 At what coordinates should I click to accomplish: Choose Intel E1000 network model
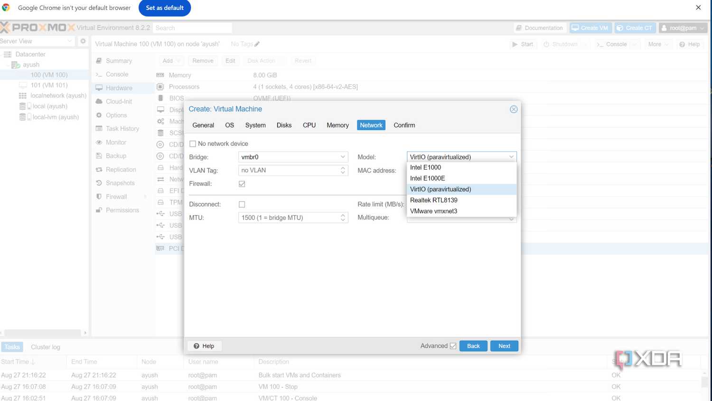461,167
